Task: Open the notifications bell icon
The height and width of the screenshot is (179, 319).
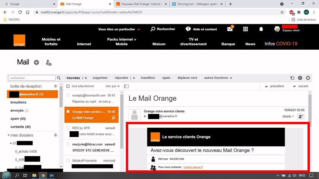Action: [x=261, y=29]
